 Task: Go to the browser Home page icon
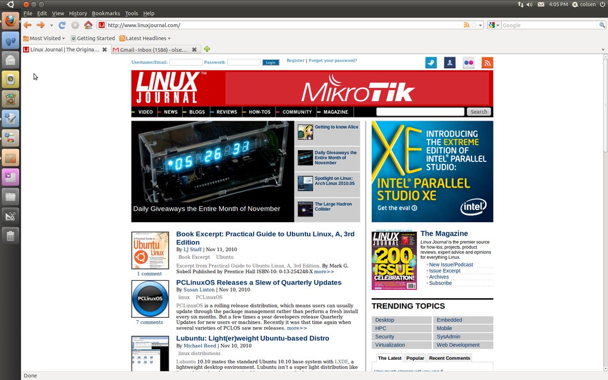(x=88, y=25)
